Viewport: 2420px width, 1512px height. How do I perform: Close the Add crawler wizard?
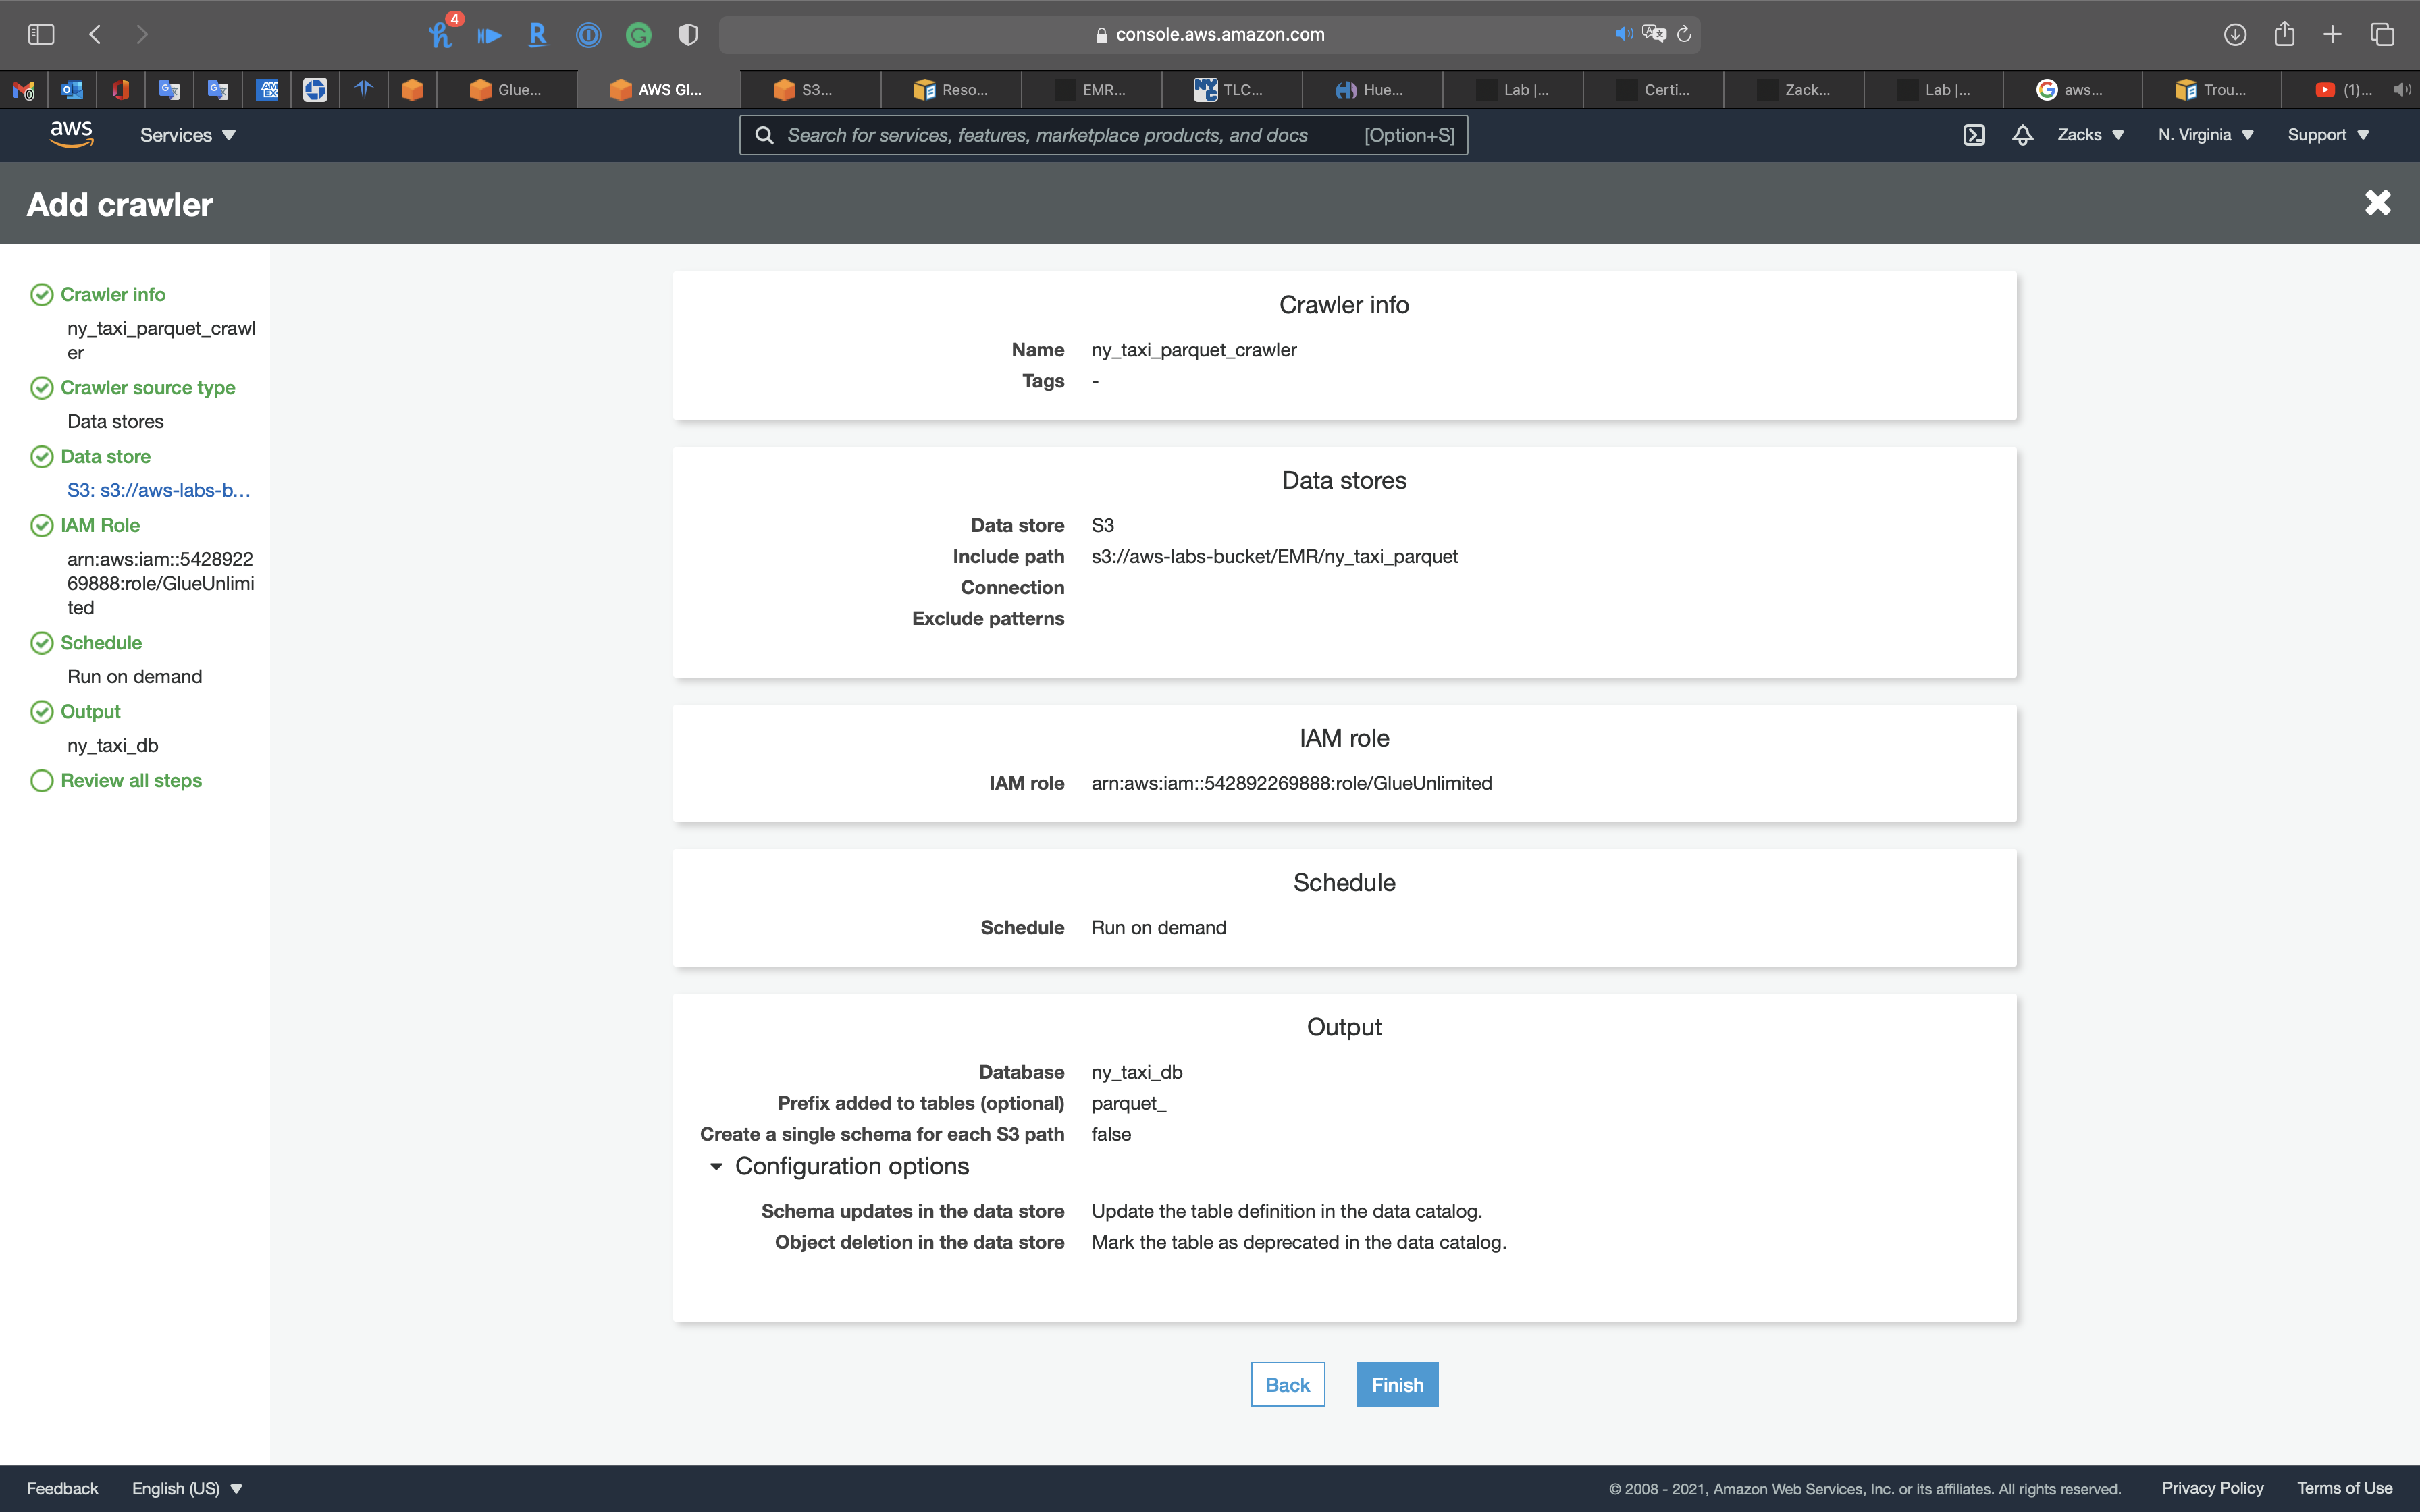pos(2377,203)
